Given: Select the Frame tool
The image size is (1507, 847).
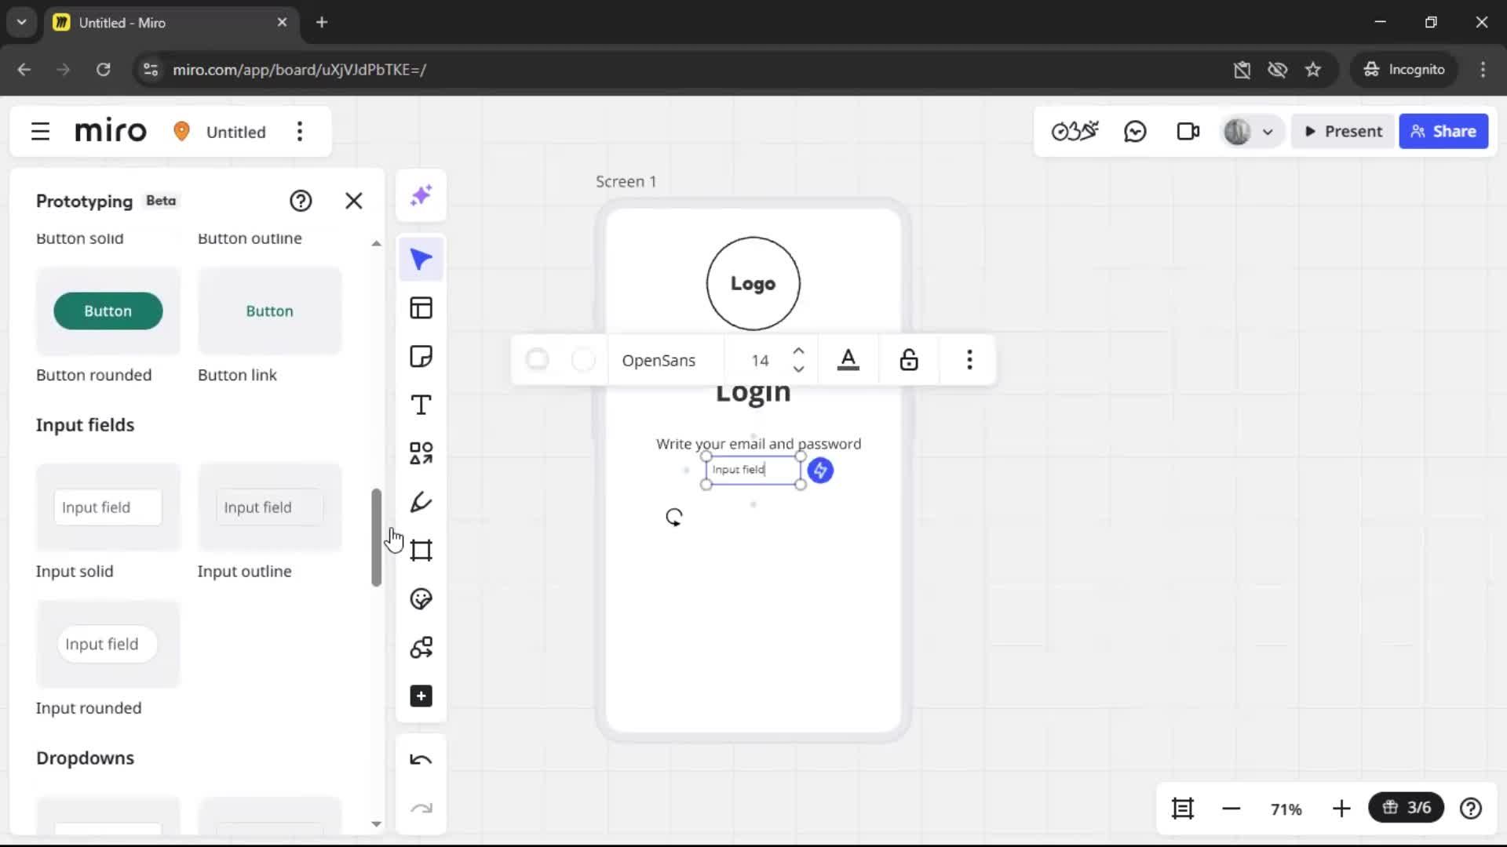Looking at the screenshot, I should tap(421, 551).
